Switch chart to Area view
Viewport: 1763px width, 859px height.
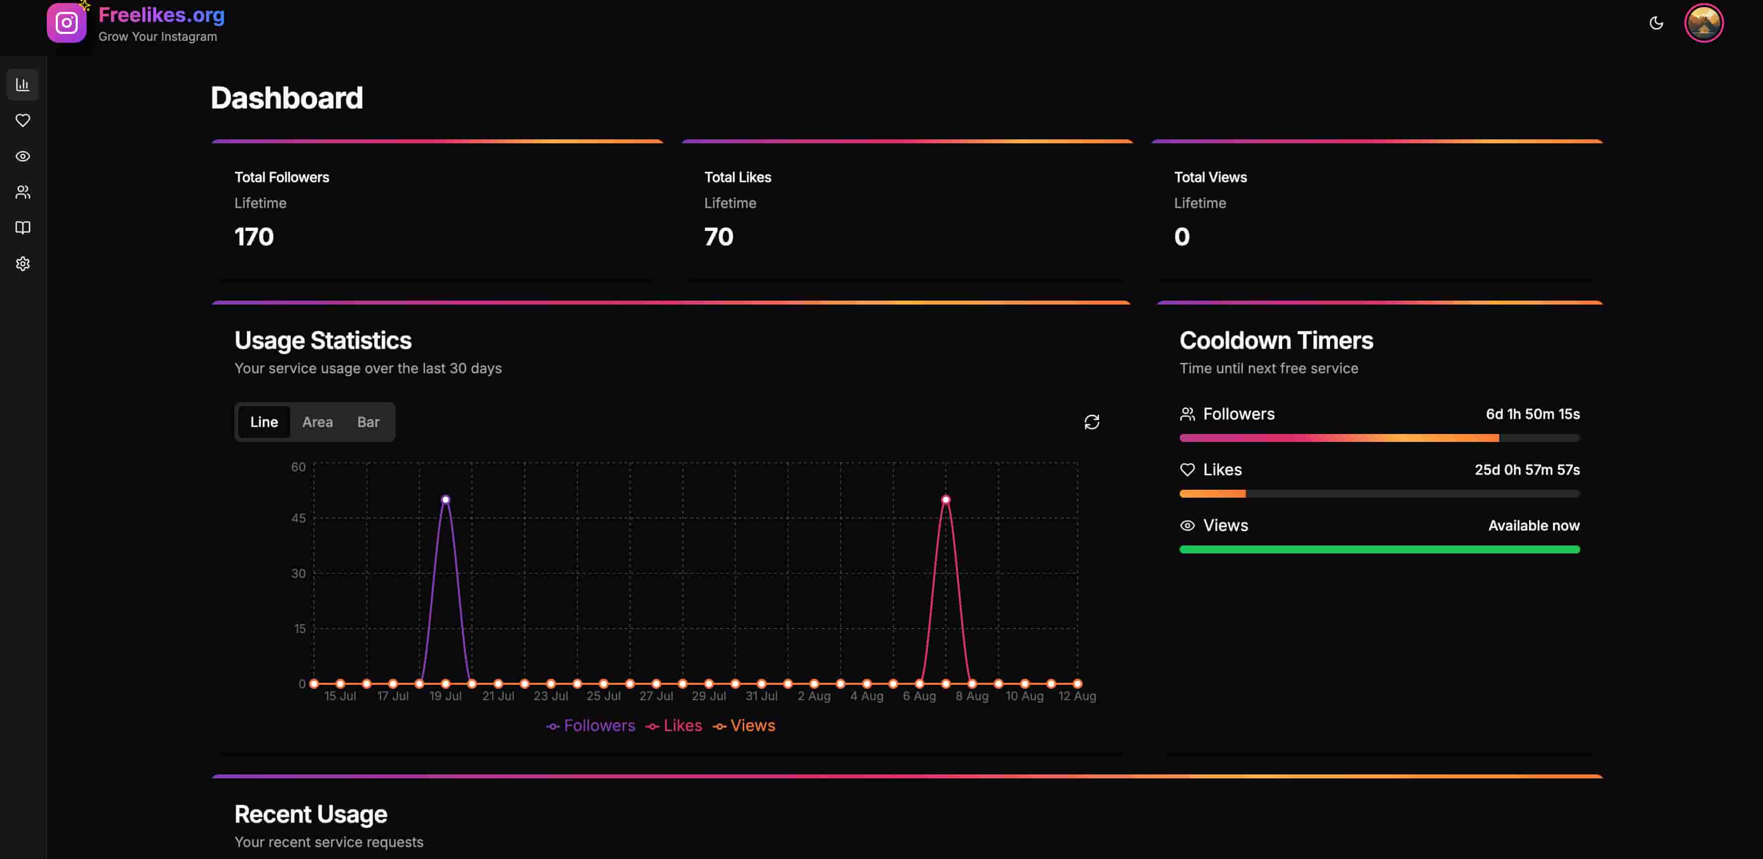point(318,422)
